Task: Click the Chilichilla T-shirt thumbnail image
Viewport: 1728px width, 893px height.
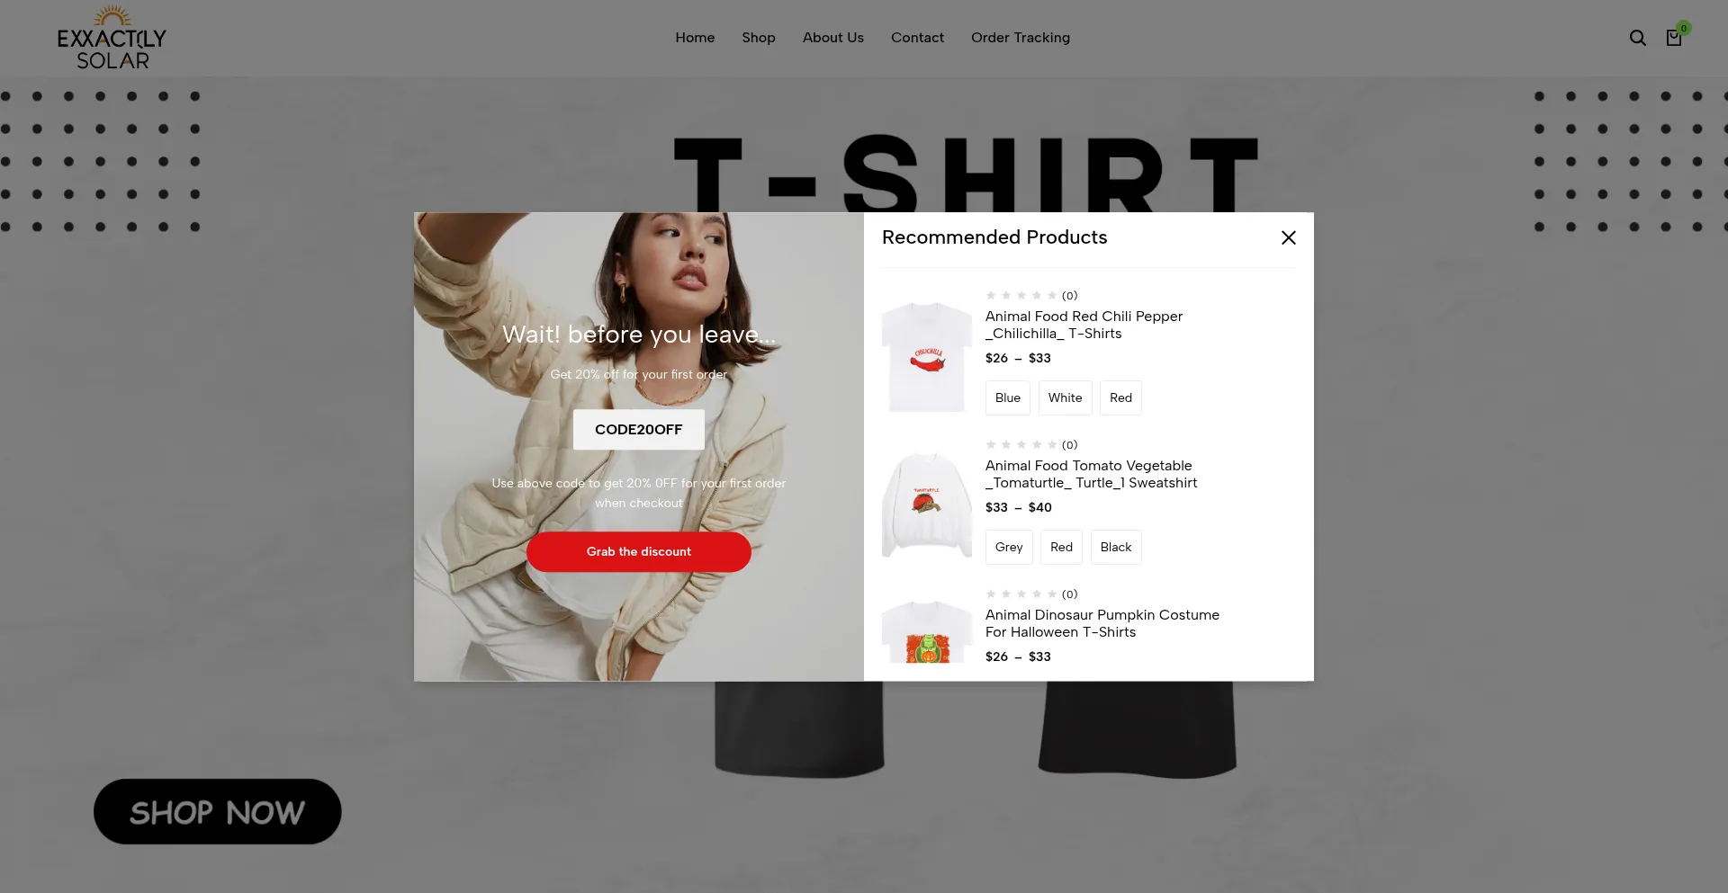Action: pyautogui.click(x=927, y=357)
